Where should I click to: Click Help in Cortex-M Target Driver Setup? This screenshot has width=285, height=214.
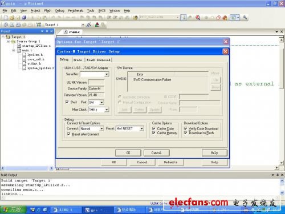point(214,153)
